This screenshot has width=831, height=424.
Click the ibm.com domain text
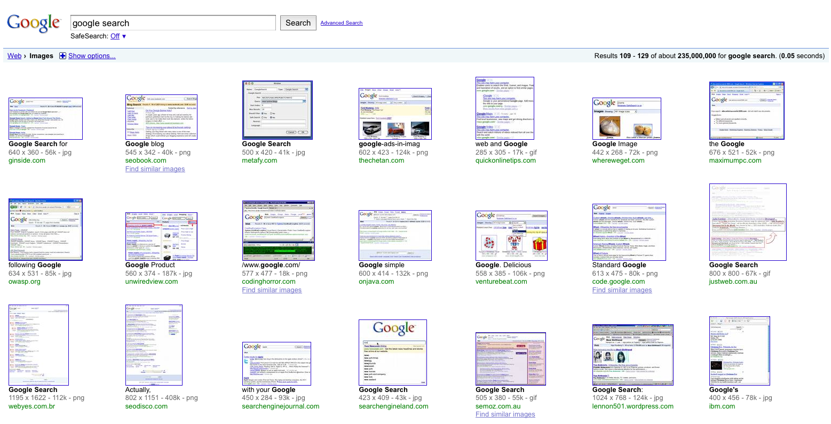[722, 406]
